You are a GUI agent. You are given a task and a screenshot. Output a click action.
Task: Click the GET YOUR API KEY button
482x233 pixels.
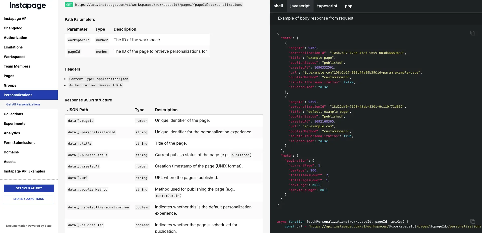tap(29, 188)
